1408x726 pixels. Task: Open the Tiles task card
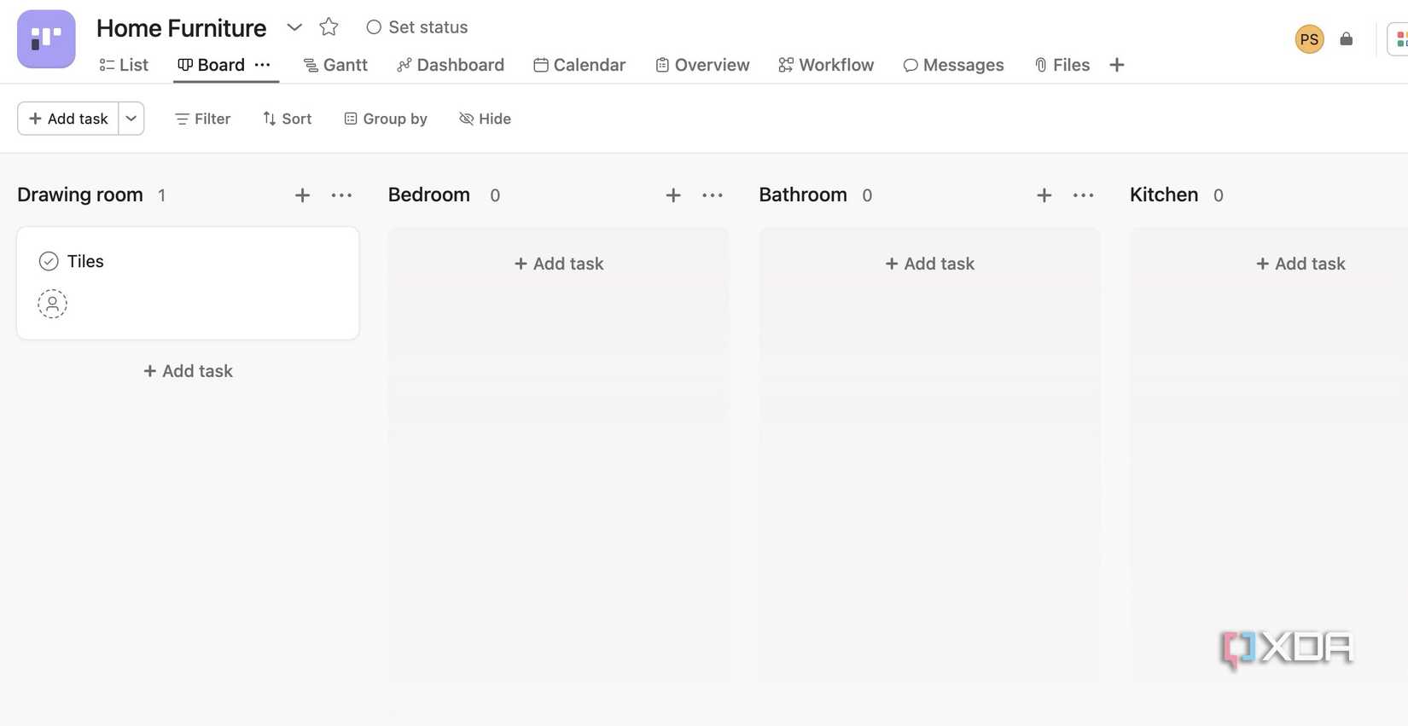[x=188, y=283]
